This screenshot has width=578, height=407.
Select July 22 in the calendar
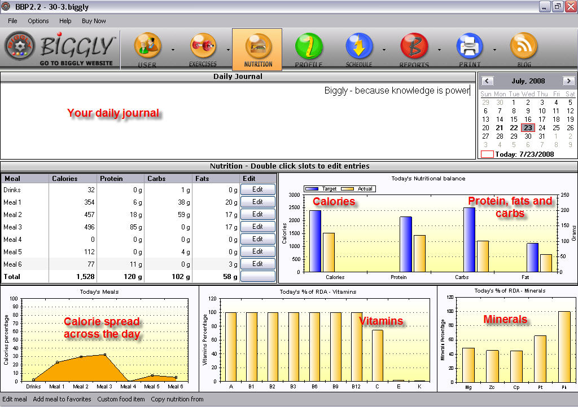pos(514,128)
